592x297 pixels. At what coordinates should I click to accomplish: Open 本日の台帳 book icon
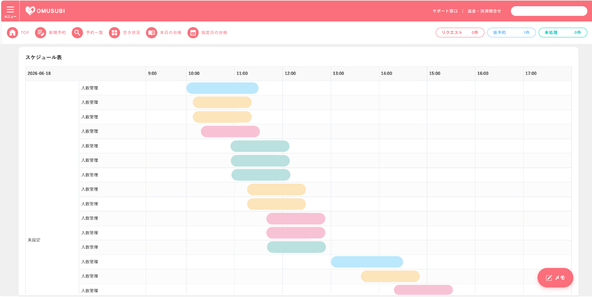click(152, 32)
